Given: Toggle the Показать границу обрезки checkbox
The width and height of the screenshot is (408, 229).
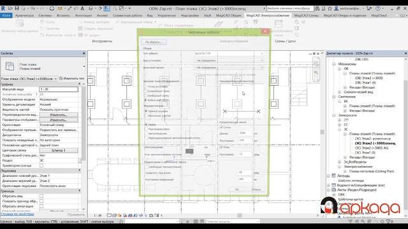Looking at the screenshot, I should point(41,201).
